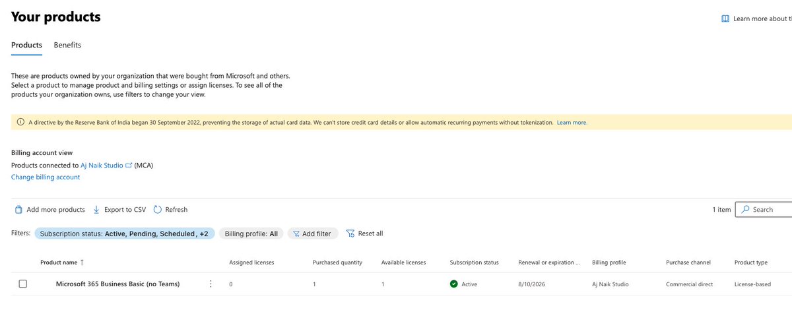This screenshot has width=792, height=312.
Task: Click Billing profile column header
Action: 609,262
